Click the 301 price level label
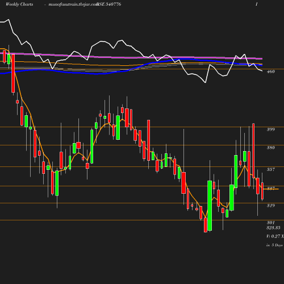This screenshot has height=284, width=284. pyautogui.click(x=270, y=223)
